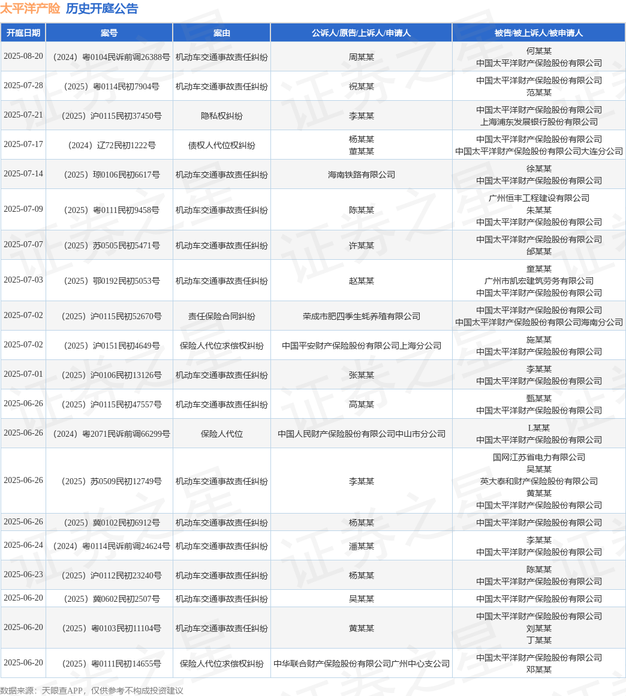Screen dimensions: 626x696
Task: Click plaintiff 高某某
Action: pos(361,404)
